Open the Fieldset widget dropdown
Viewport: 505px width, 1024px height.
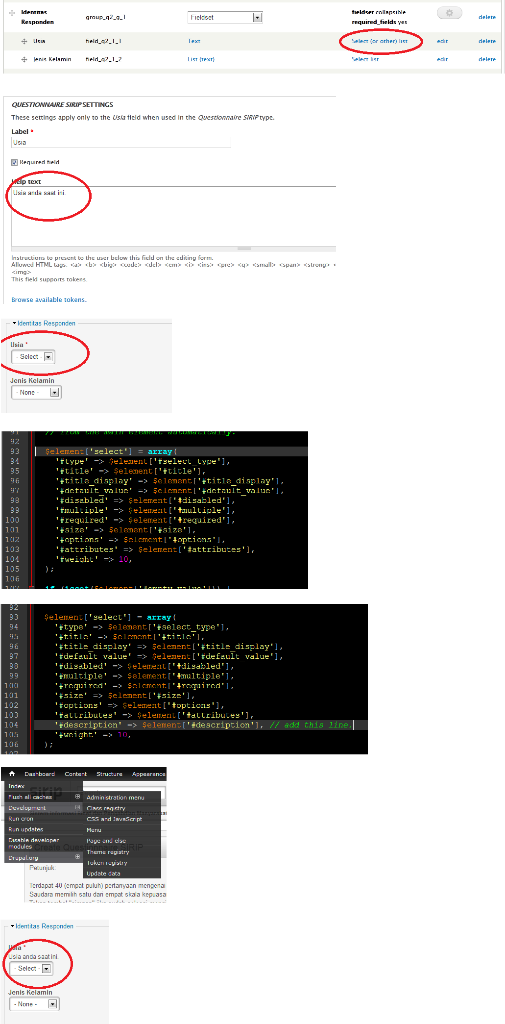(x=225, y=18)
